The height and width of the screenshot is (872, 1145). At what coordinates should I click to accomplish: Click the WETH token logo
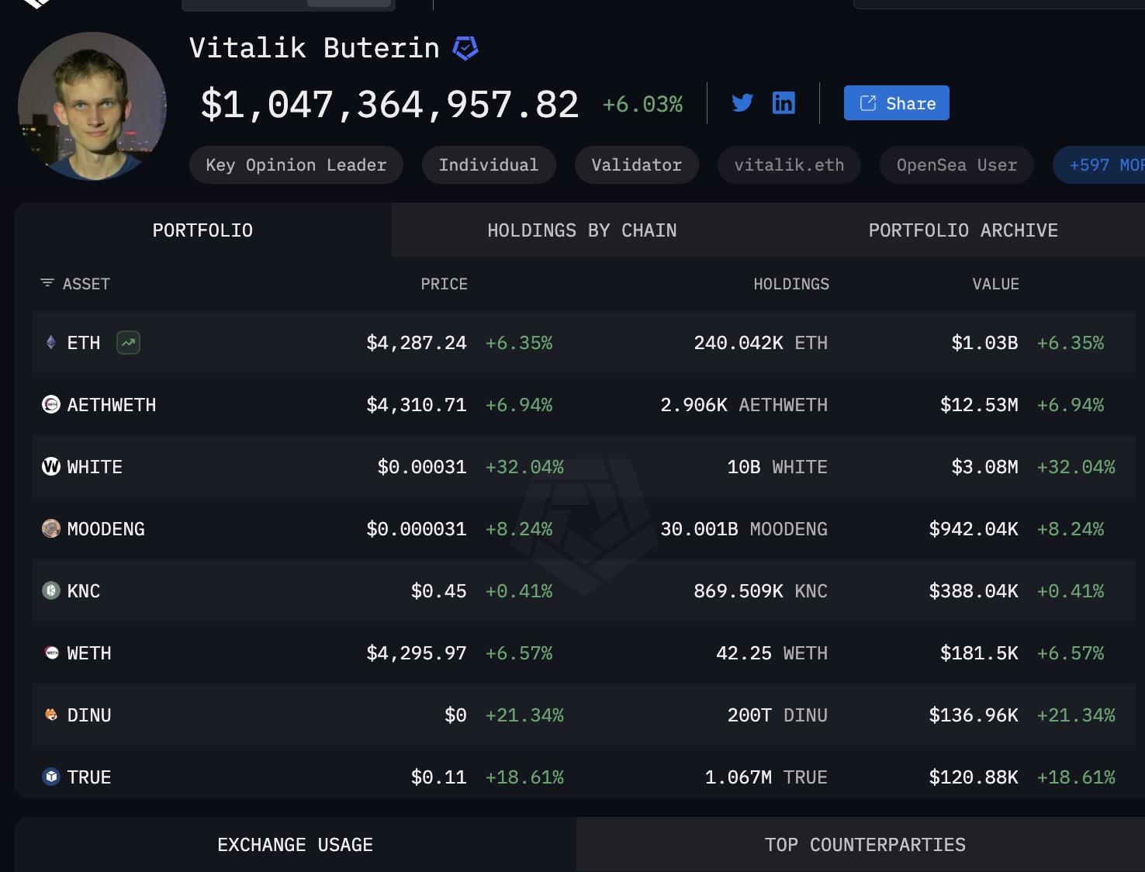click(51, 652)
